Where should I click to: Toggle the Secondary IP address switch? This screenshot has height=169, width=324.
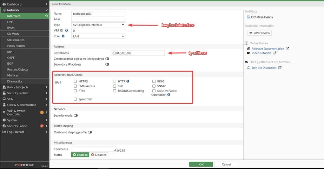107,64
